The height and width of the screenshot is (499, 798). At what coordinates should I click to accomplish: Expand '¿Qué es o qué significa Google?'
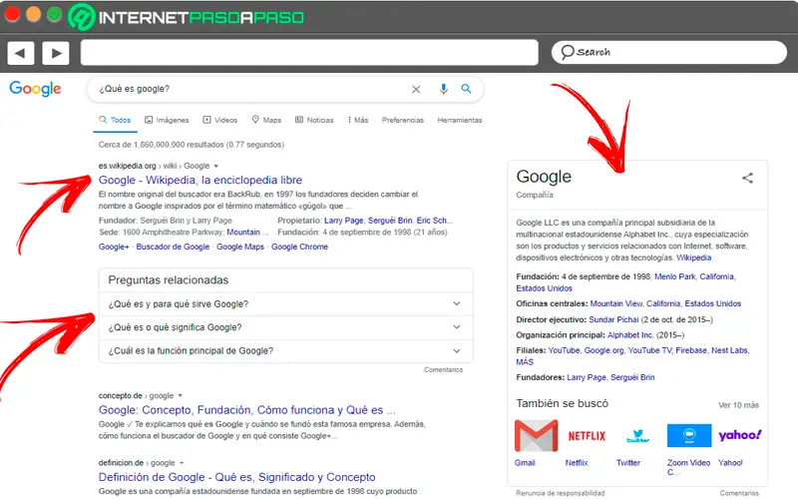[285, 327]
